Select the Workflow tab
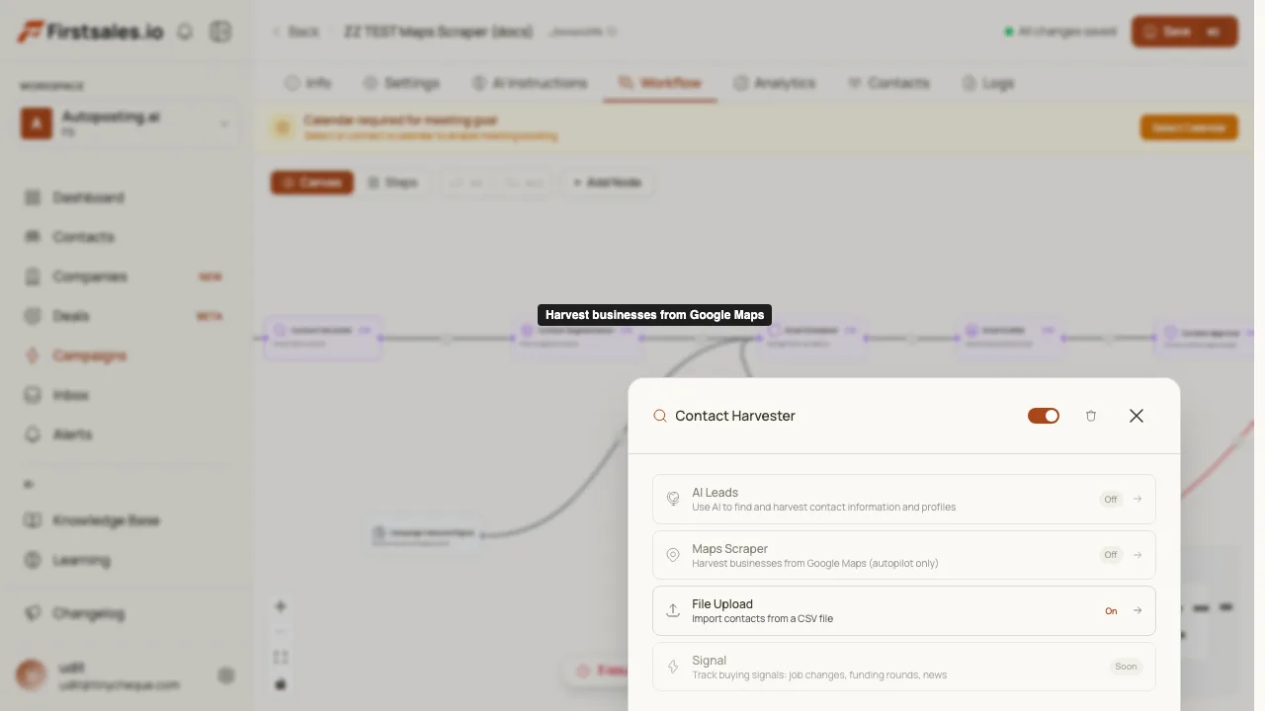Screen dimensions: 1265x711 [659, 83]
